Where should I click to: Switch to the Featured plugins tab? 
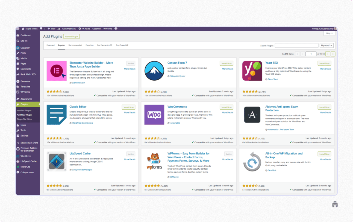51,45
